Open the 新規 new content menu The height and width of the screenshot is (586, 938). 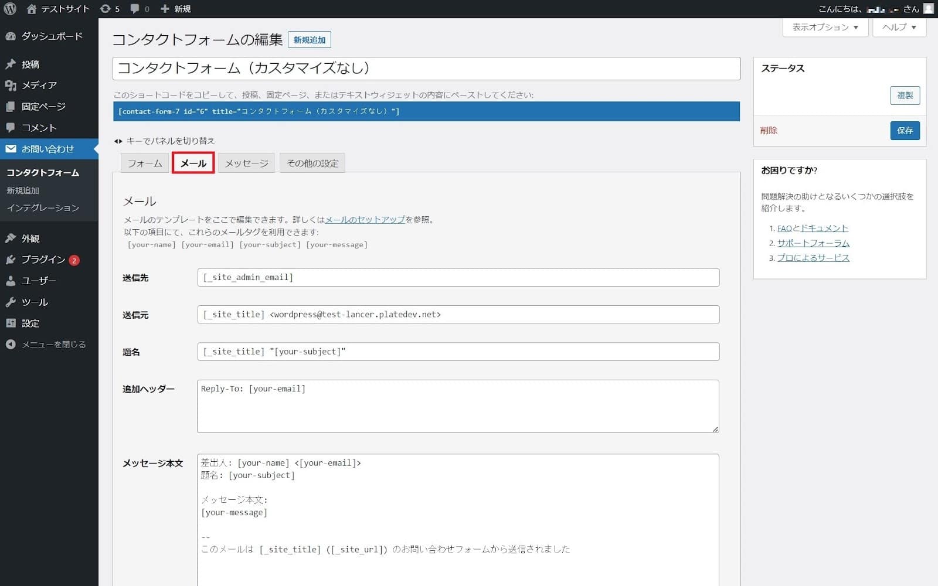(x=176, y=9)
